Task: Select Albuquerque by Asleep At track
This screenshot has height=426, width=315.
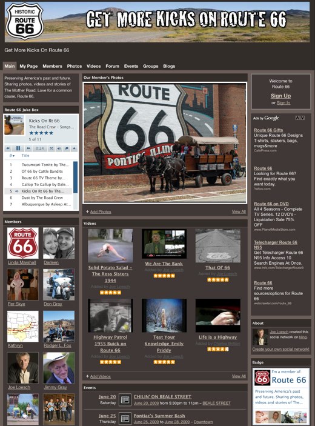Action: [38, 204]
